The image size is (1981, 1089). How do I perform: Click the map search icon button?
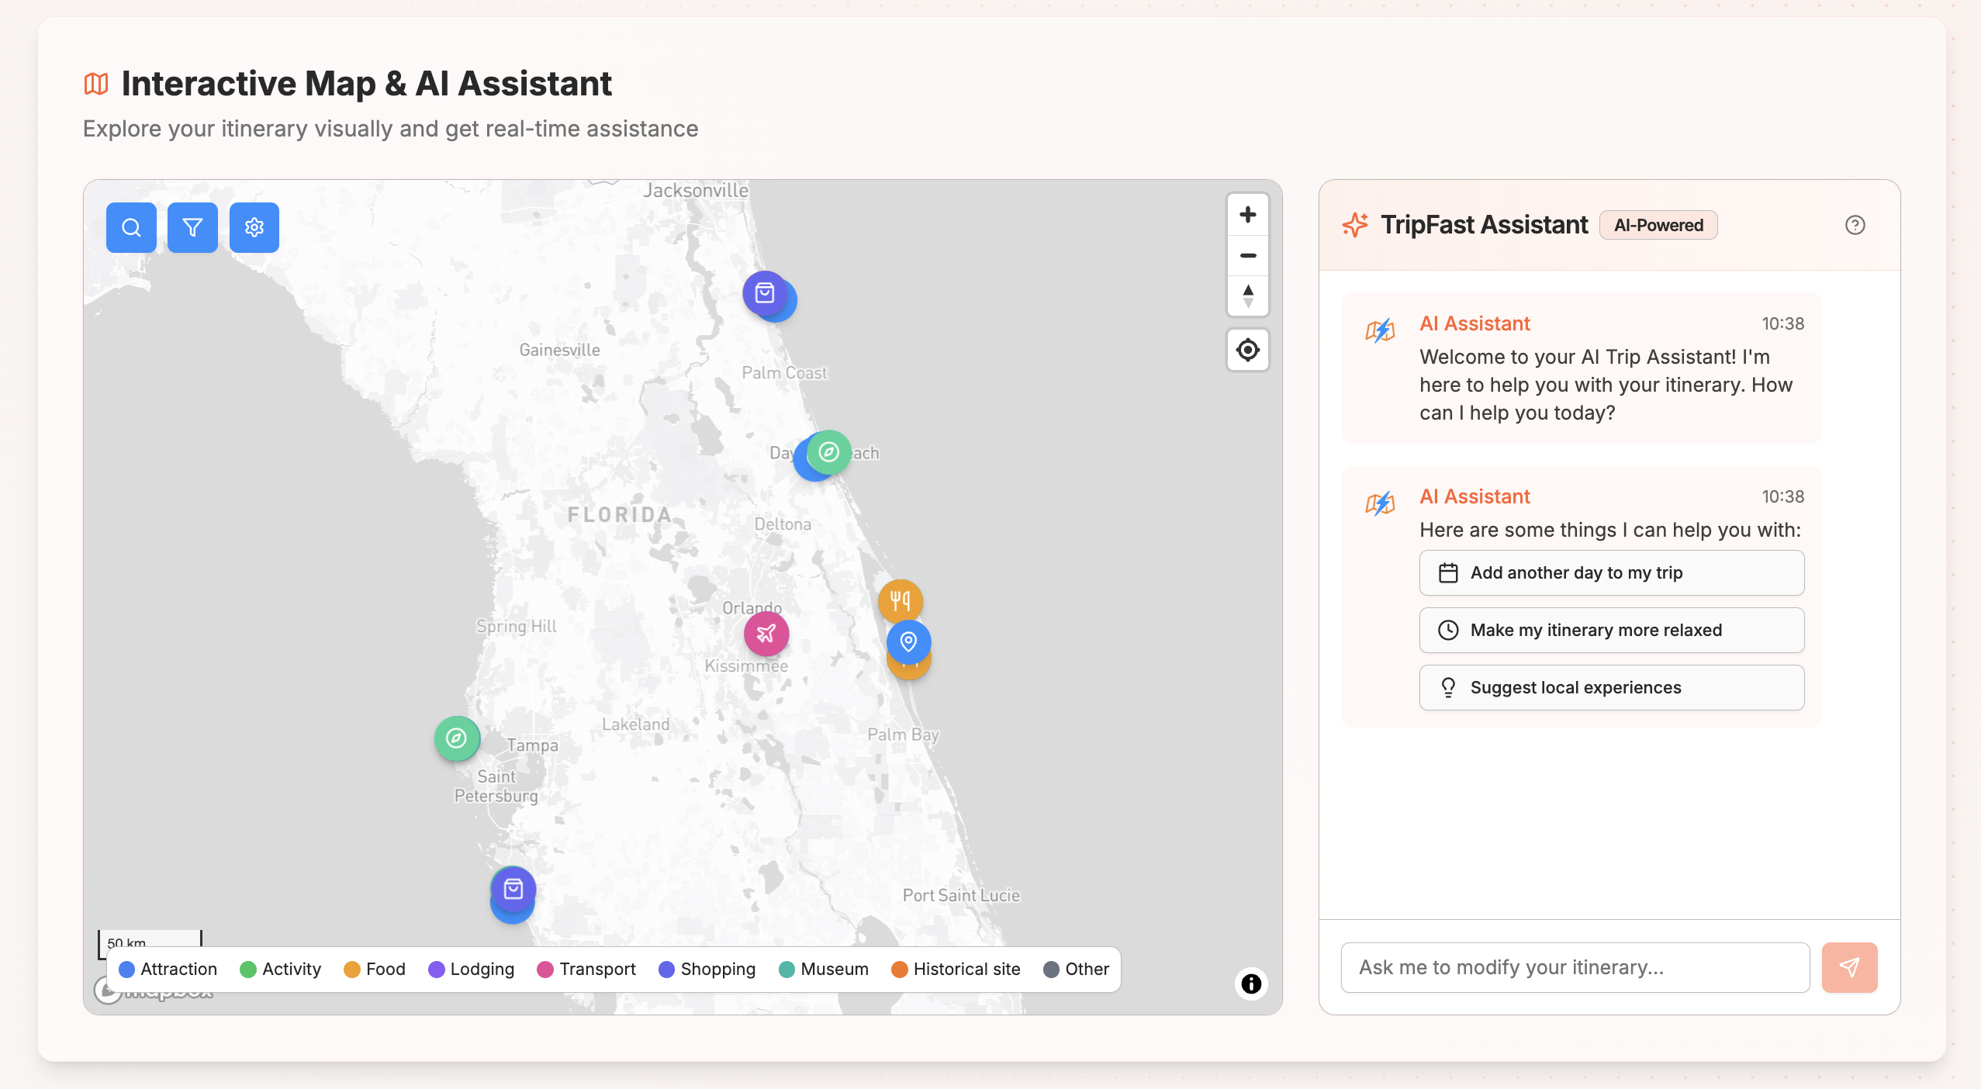[x=131, y=227]
